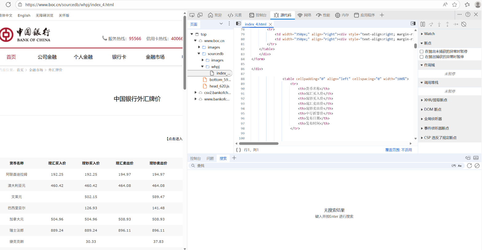Open the 网络 Network tab
Image resolution: width=482 pixels, height=250 pixels.
point(304,15)
